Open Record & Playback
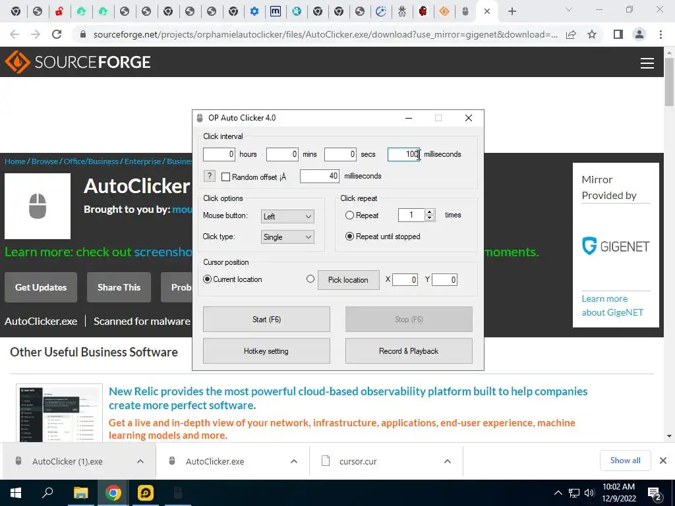Screen dimensions: 675x506 click(x=409, y=351)
